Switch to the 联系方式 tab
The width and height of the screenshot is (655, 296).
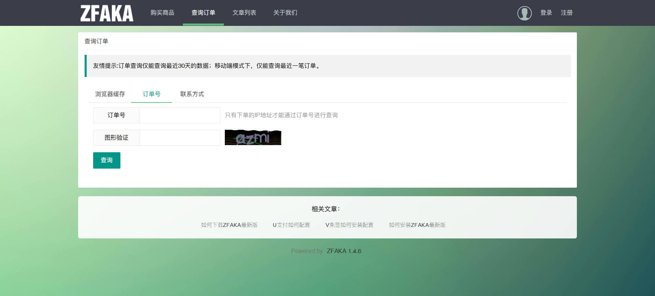click(192, 94)
